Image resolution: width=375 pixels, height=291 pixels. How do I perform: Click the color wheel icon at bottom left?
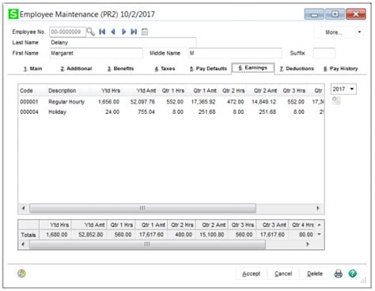21,274
